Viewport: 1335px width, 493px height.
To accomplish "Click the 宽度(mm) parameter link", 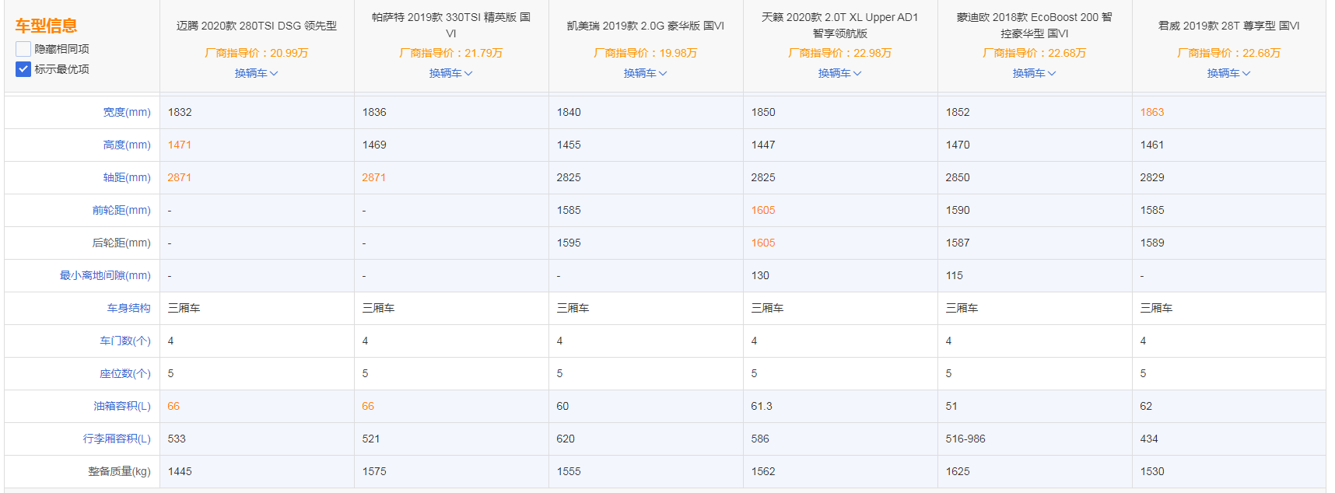I will coord(127,112).
